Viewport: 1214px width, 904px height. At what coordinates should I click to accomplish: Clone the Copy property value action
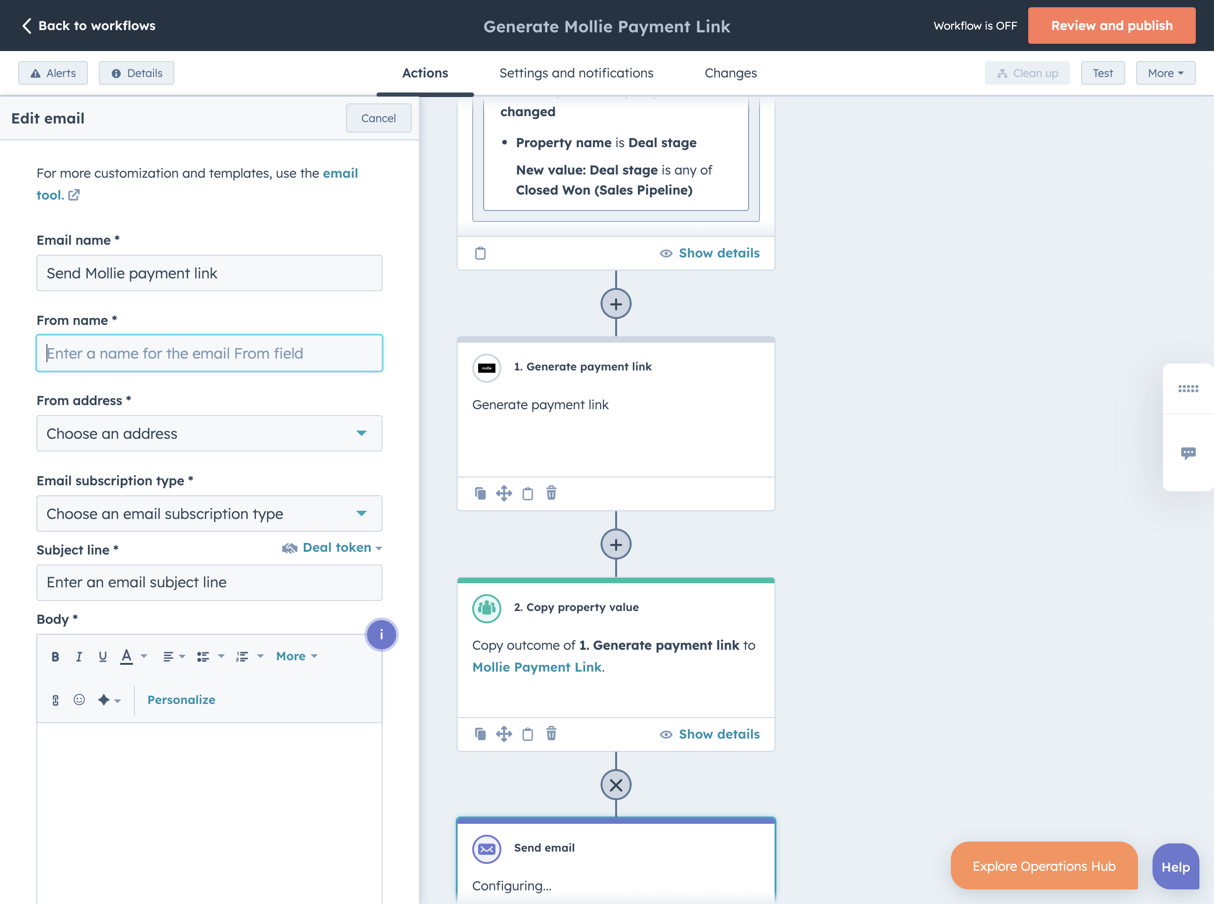point(480,734)
